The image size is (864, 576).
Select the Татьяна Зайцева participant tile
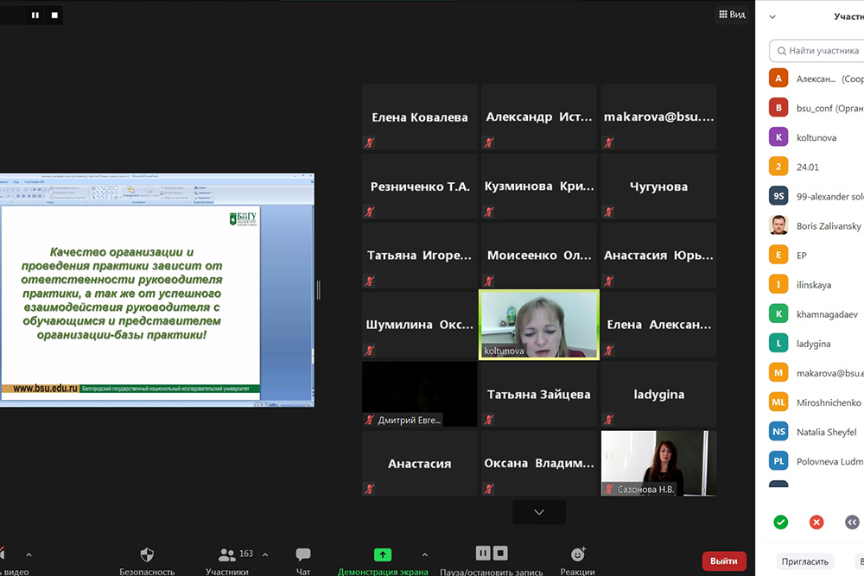(x=539, y=395)
